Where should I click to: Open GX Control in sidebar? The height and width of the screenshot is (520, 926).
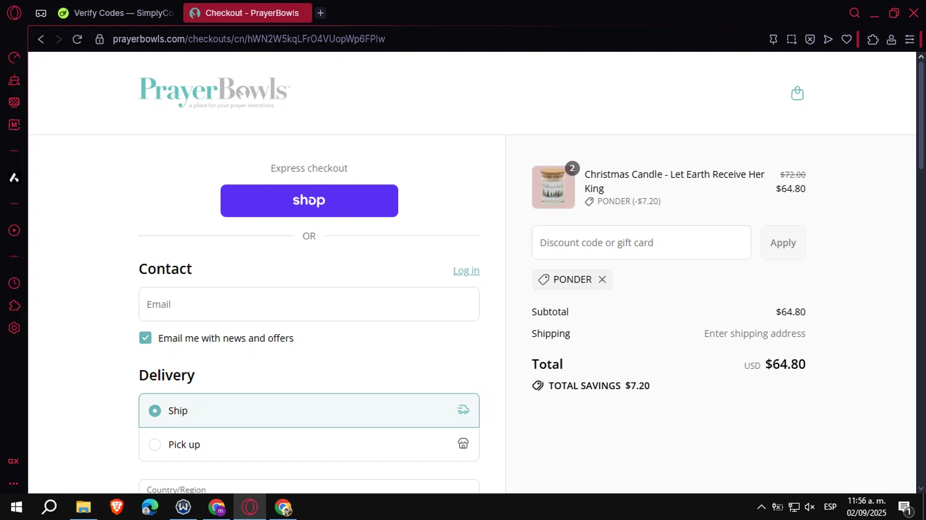(14, 57)
